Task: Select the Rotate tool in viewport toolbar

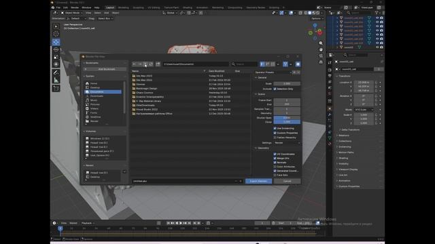Action: pyautogui.click(x=56, y=49)
